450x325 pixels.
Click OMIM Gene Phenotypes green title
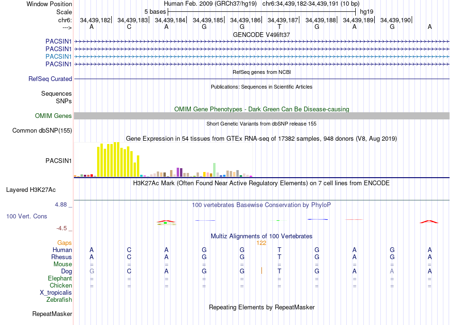[x=262, y=109]
